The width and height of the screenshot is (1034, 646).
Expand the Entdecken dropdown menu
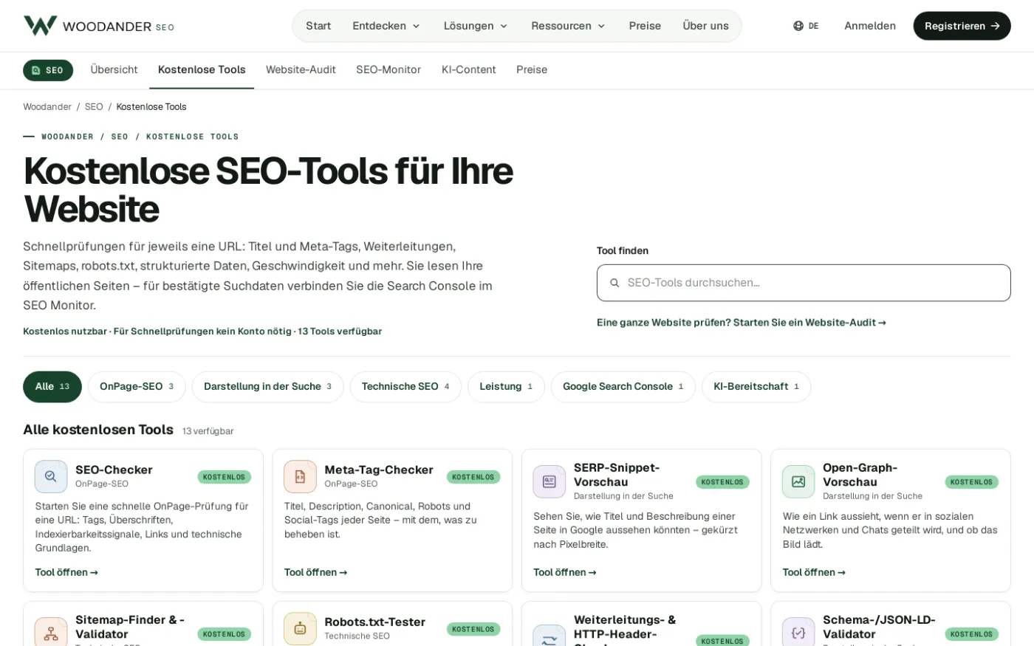pos(386,26)
